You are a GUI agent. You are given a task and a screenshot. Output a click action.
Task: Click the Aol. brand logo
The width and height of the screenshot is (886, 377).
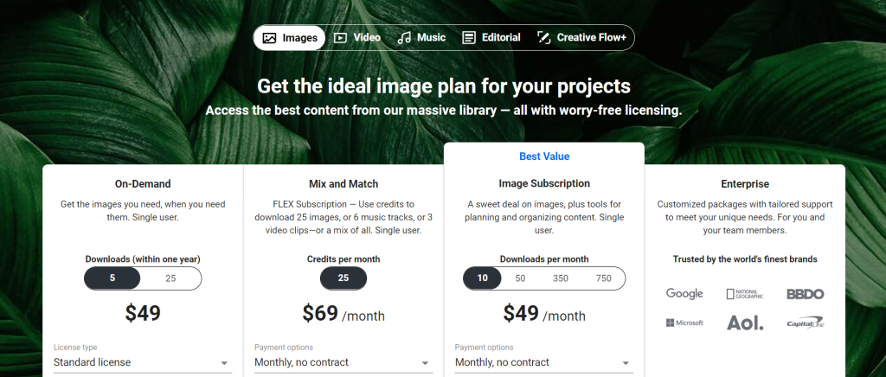pos(744,323)
